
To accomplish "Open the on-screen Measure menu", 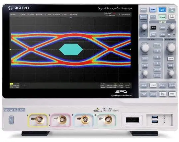I will tap(56, 15).
